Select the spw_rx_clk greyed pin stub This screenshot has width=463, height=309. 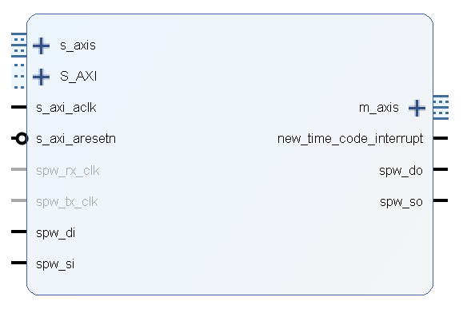(x=19, y=169)
